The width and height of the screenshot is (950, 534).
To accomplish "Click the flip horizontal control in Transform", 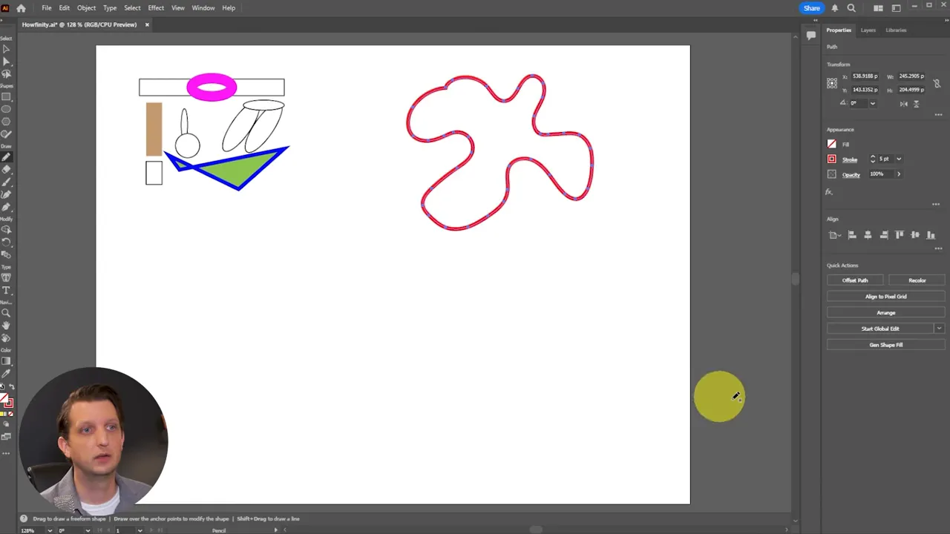I will (x=904, y=104).
